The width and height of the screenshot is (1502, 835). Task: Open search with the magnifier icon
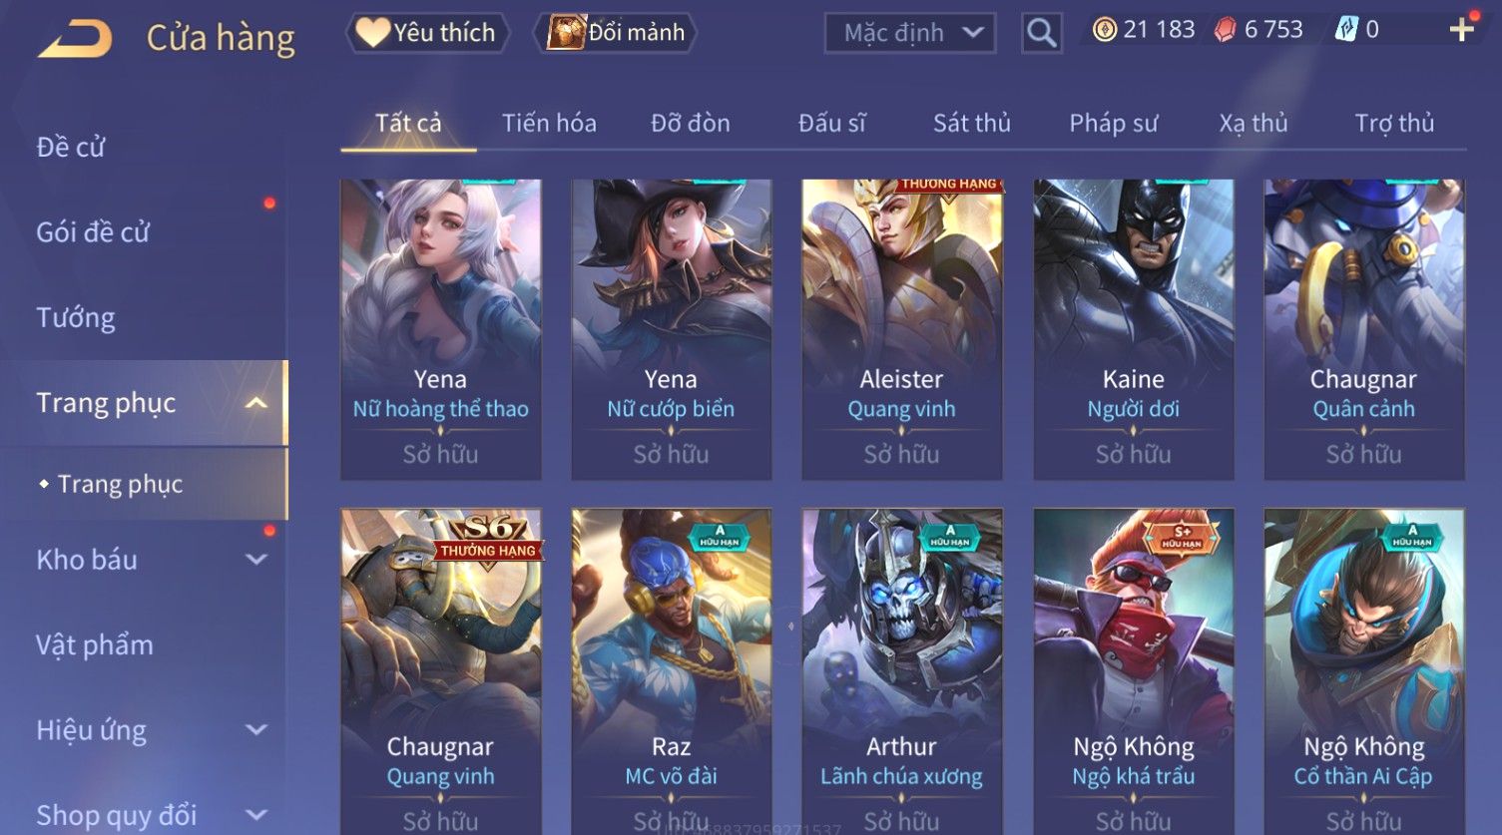pyautogui.click(x=1041, y=33)
